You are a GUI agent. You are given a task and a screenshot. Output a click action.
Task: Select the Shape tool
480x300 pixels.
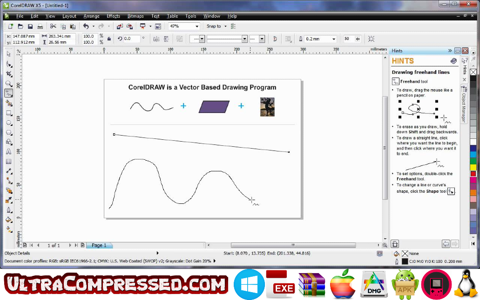pos(9,64)
